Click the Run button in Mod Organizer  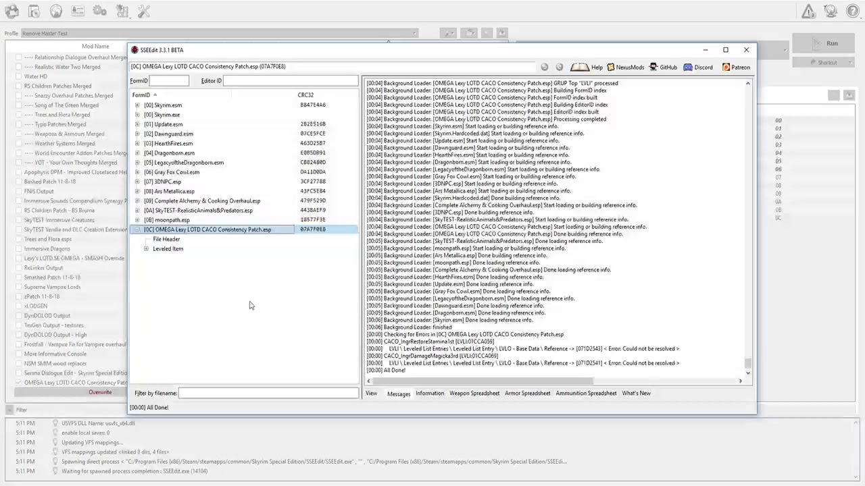pyautogui.click(x=825, y=43)
